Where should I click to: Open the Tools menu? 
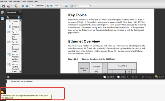tap(24, 1)
